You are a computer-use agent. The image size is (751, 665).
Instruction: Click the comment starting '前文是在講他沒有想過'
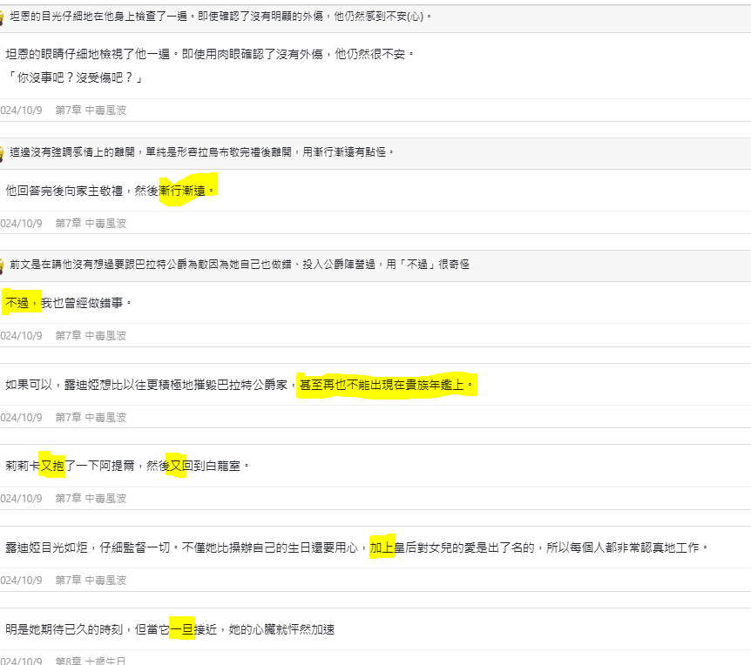point(240,265)
